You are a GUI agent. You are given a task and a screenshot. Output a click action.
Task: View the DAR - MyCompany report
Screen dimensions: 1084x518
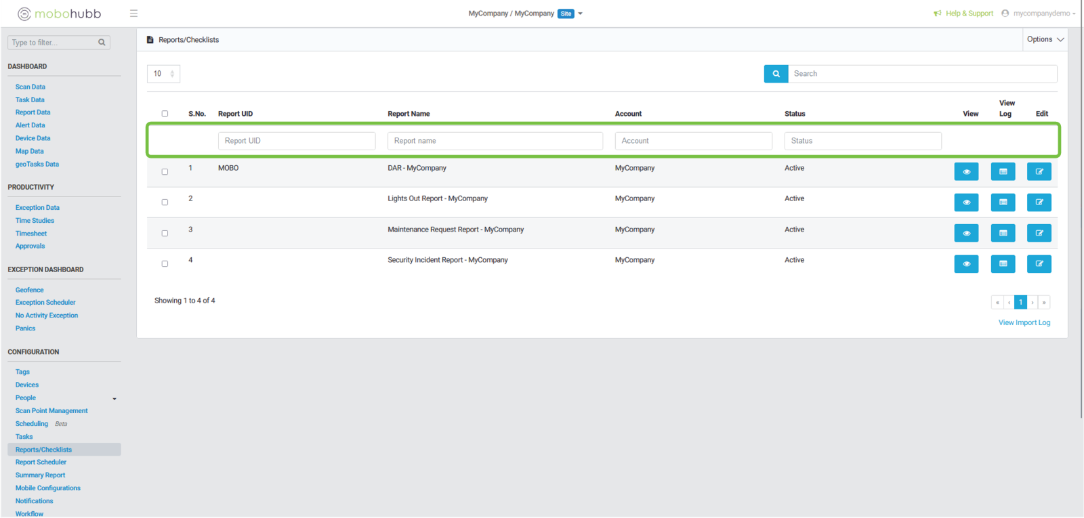click(x=965, y=172)
